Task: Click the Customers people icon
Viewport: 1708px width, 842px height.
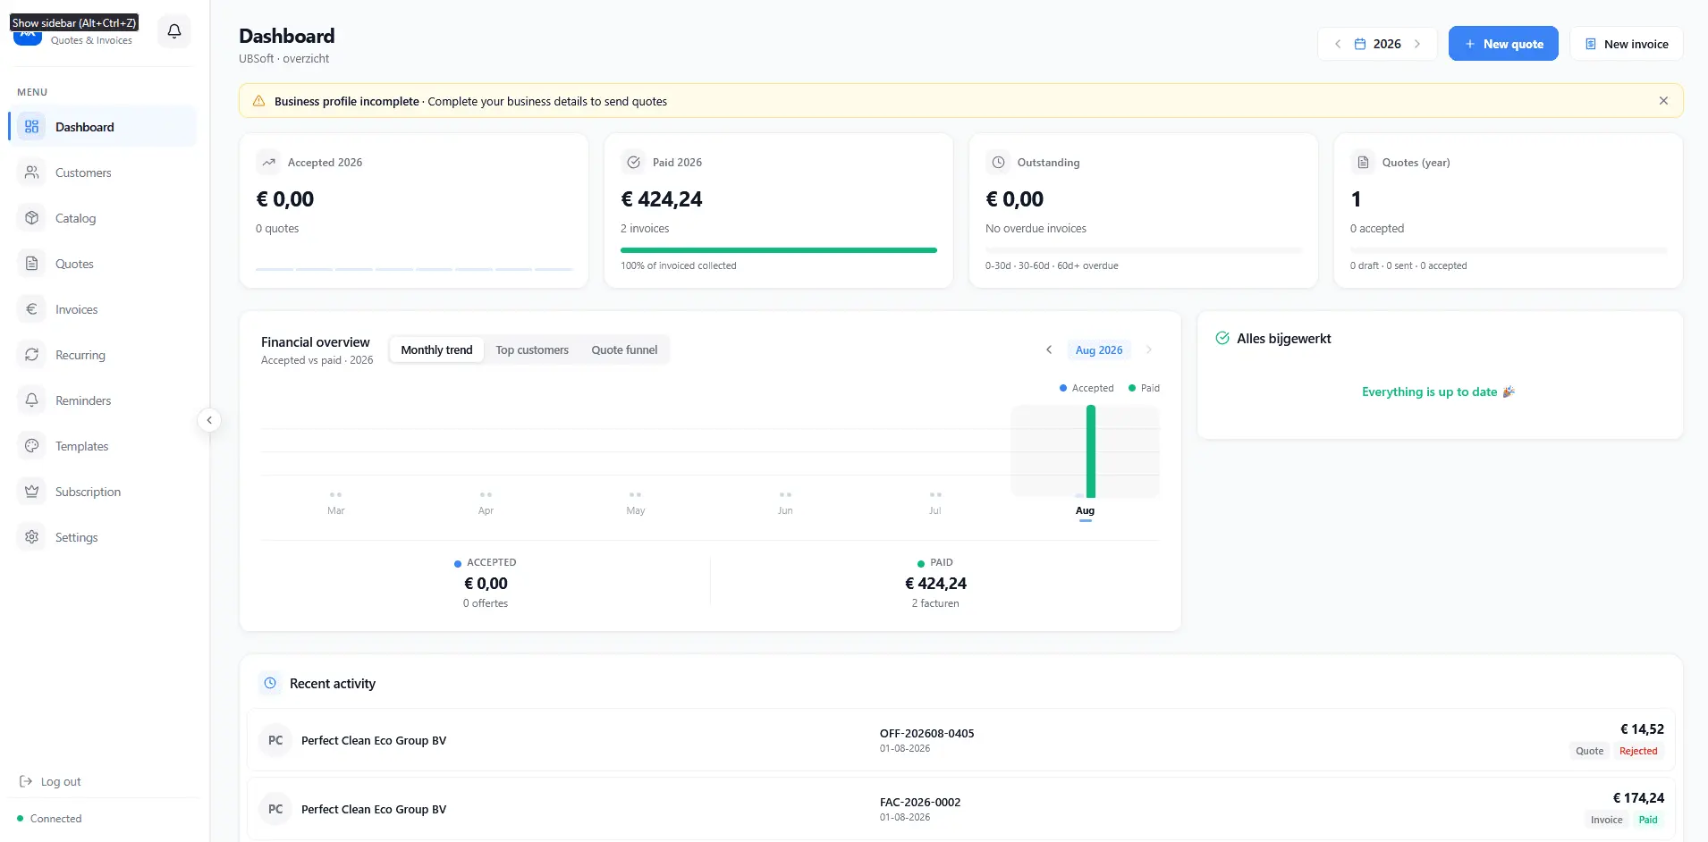Action: click(32, 173)
